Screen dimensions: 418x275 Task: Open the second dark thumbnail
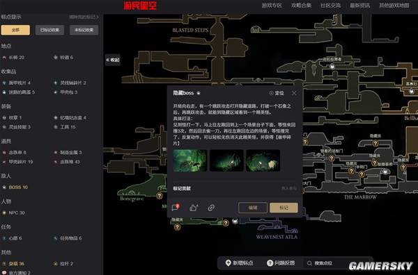click(226, 160)
